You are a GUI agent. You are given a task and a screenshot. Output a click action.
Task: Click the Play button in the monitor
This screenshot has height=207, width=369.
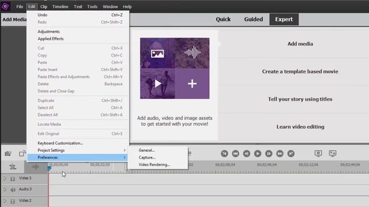coord(258,154)
